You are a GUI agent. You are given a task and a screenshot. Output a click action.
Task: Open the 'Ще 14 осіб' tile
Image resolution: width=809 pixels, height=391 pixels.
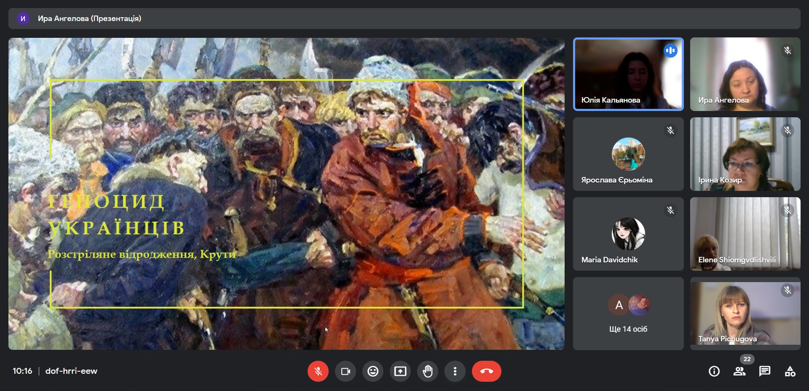(628, 314)
